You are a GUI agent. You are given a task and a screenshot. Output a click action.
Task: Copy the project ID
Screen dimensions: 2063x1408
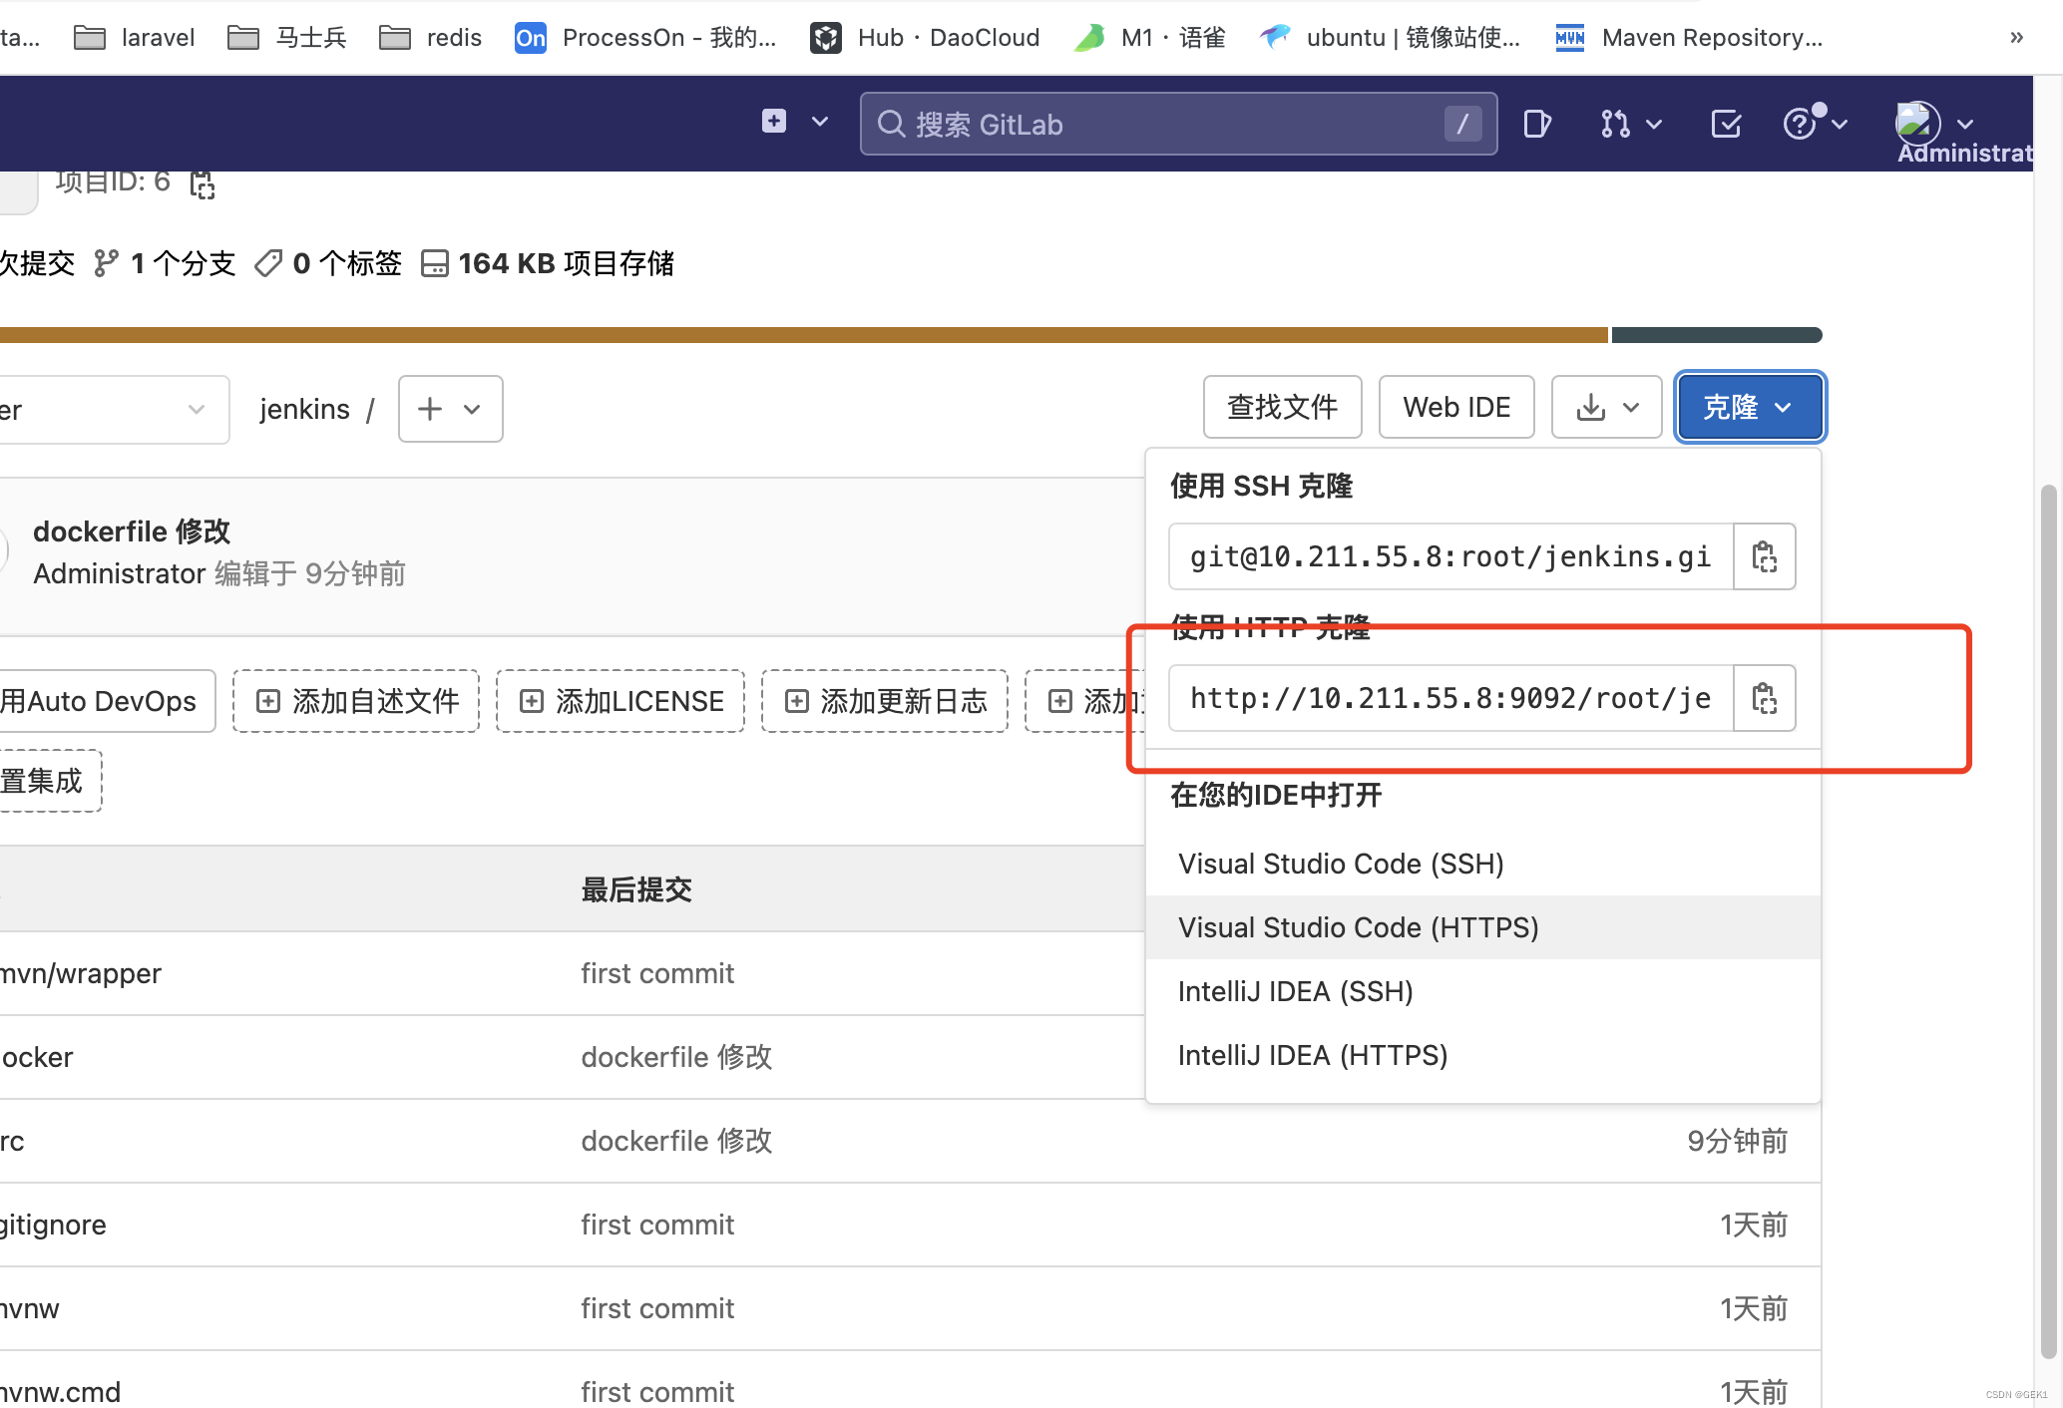[203, 184]
